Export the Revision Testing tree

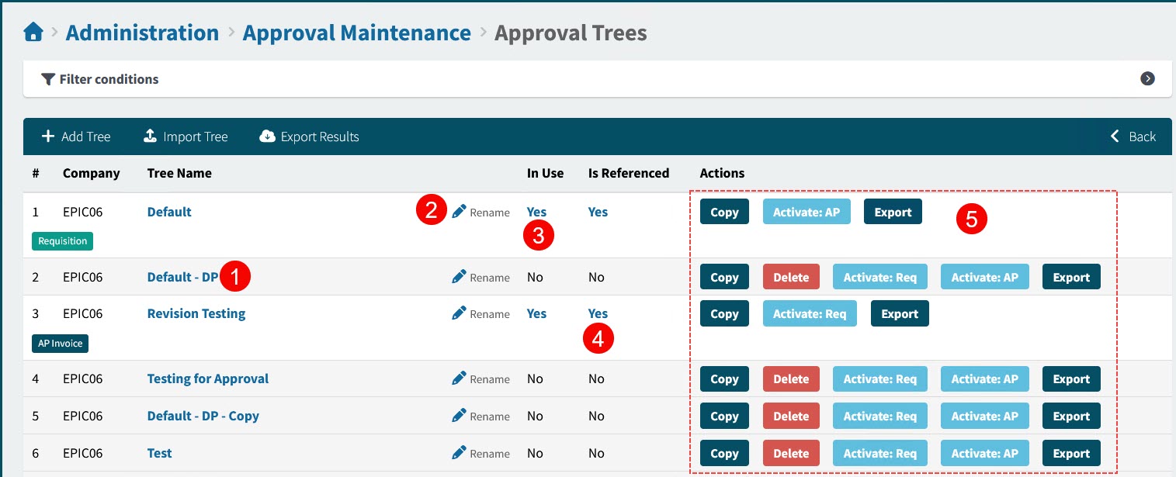pos(900,313)
